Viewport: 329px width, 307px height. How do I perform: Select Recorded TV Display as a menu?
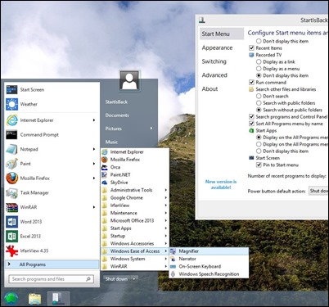[x=259, y=69]
